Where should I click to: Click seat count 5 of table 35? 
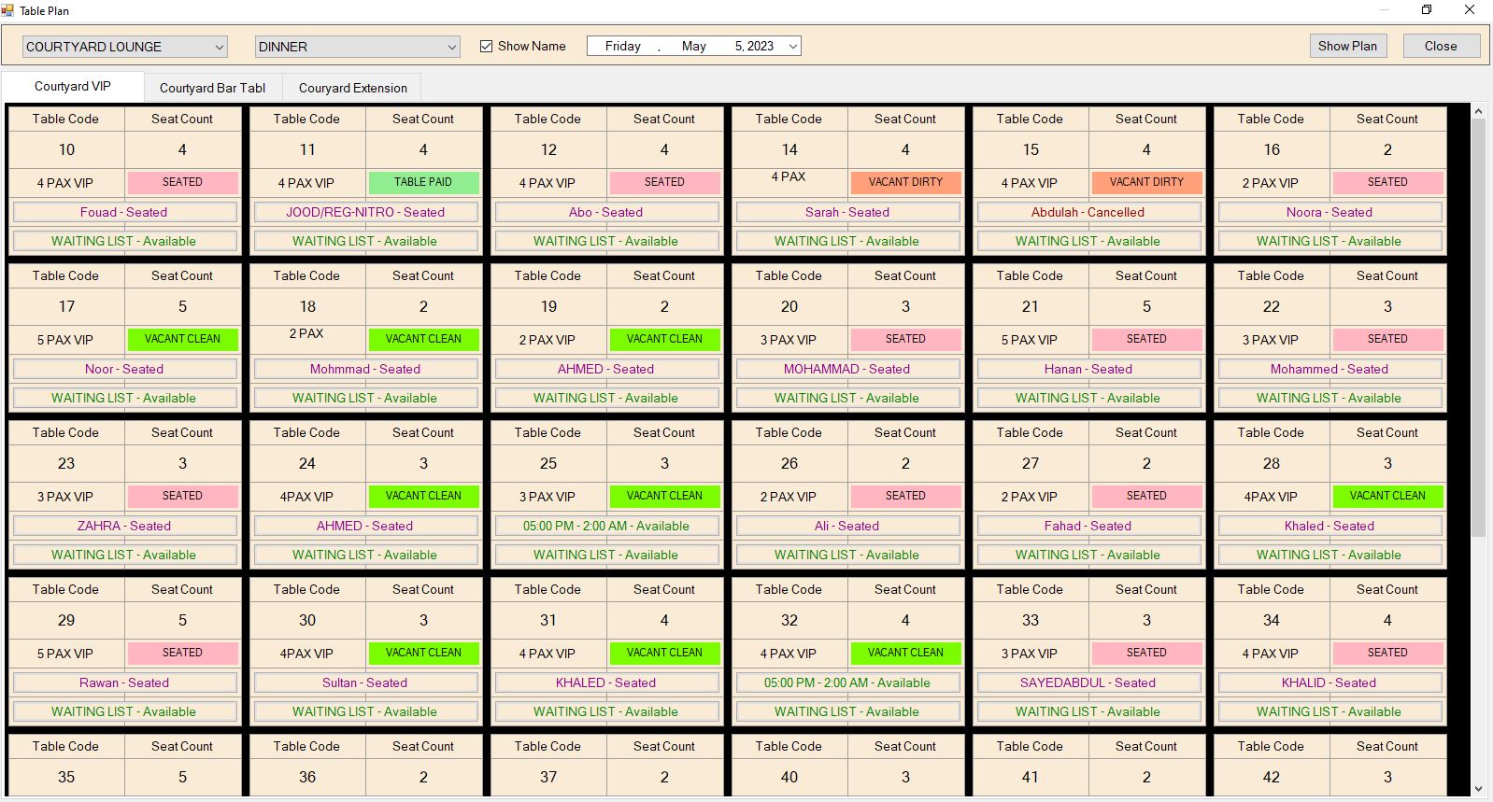(182, 777)
